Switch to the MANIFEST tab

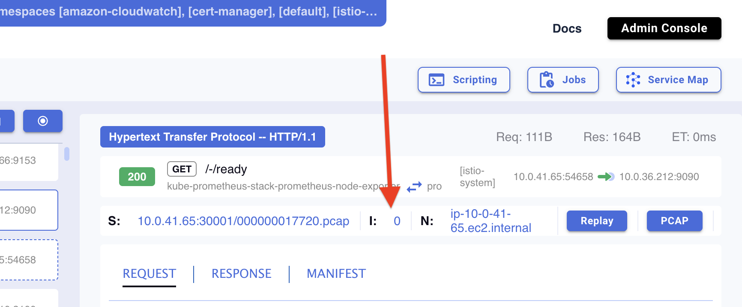[x=336, y=274]
